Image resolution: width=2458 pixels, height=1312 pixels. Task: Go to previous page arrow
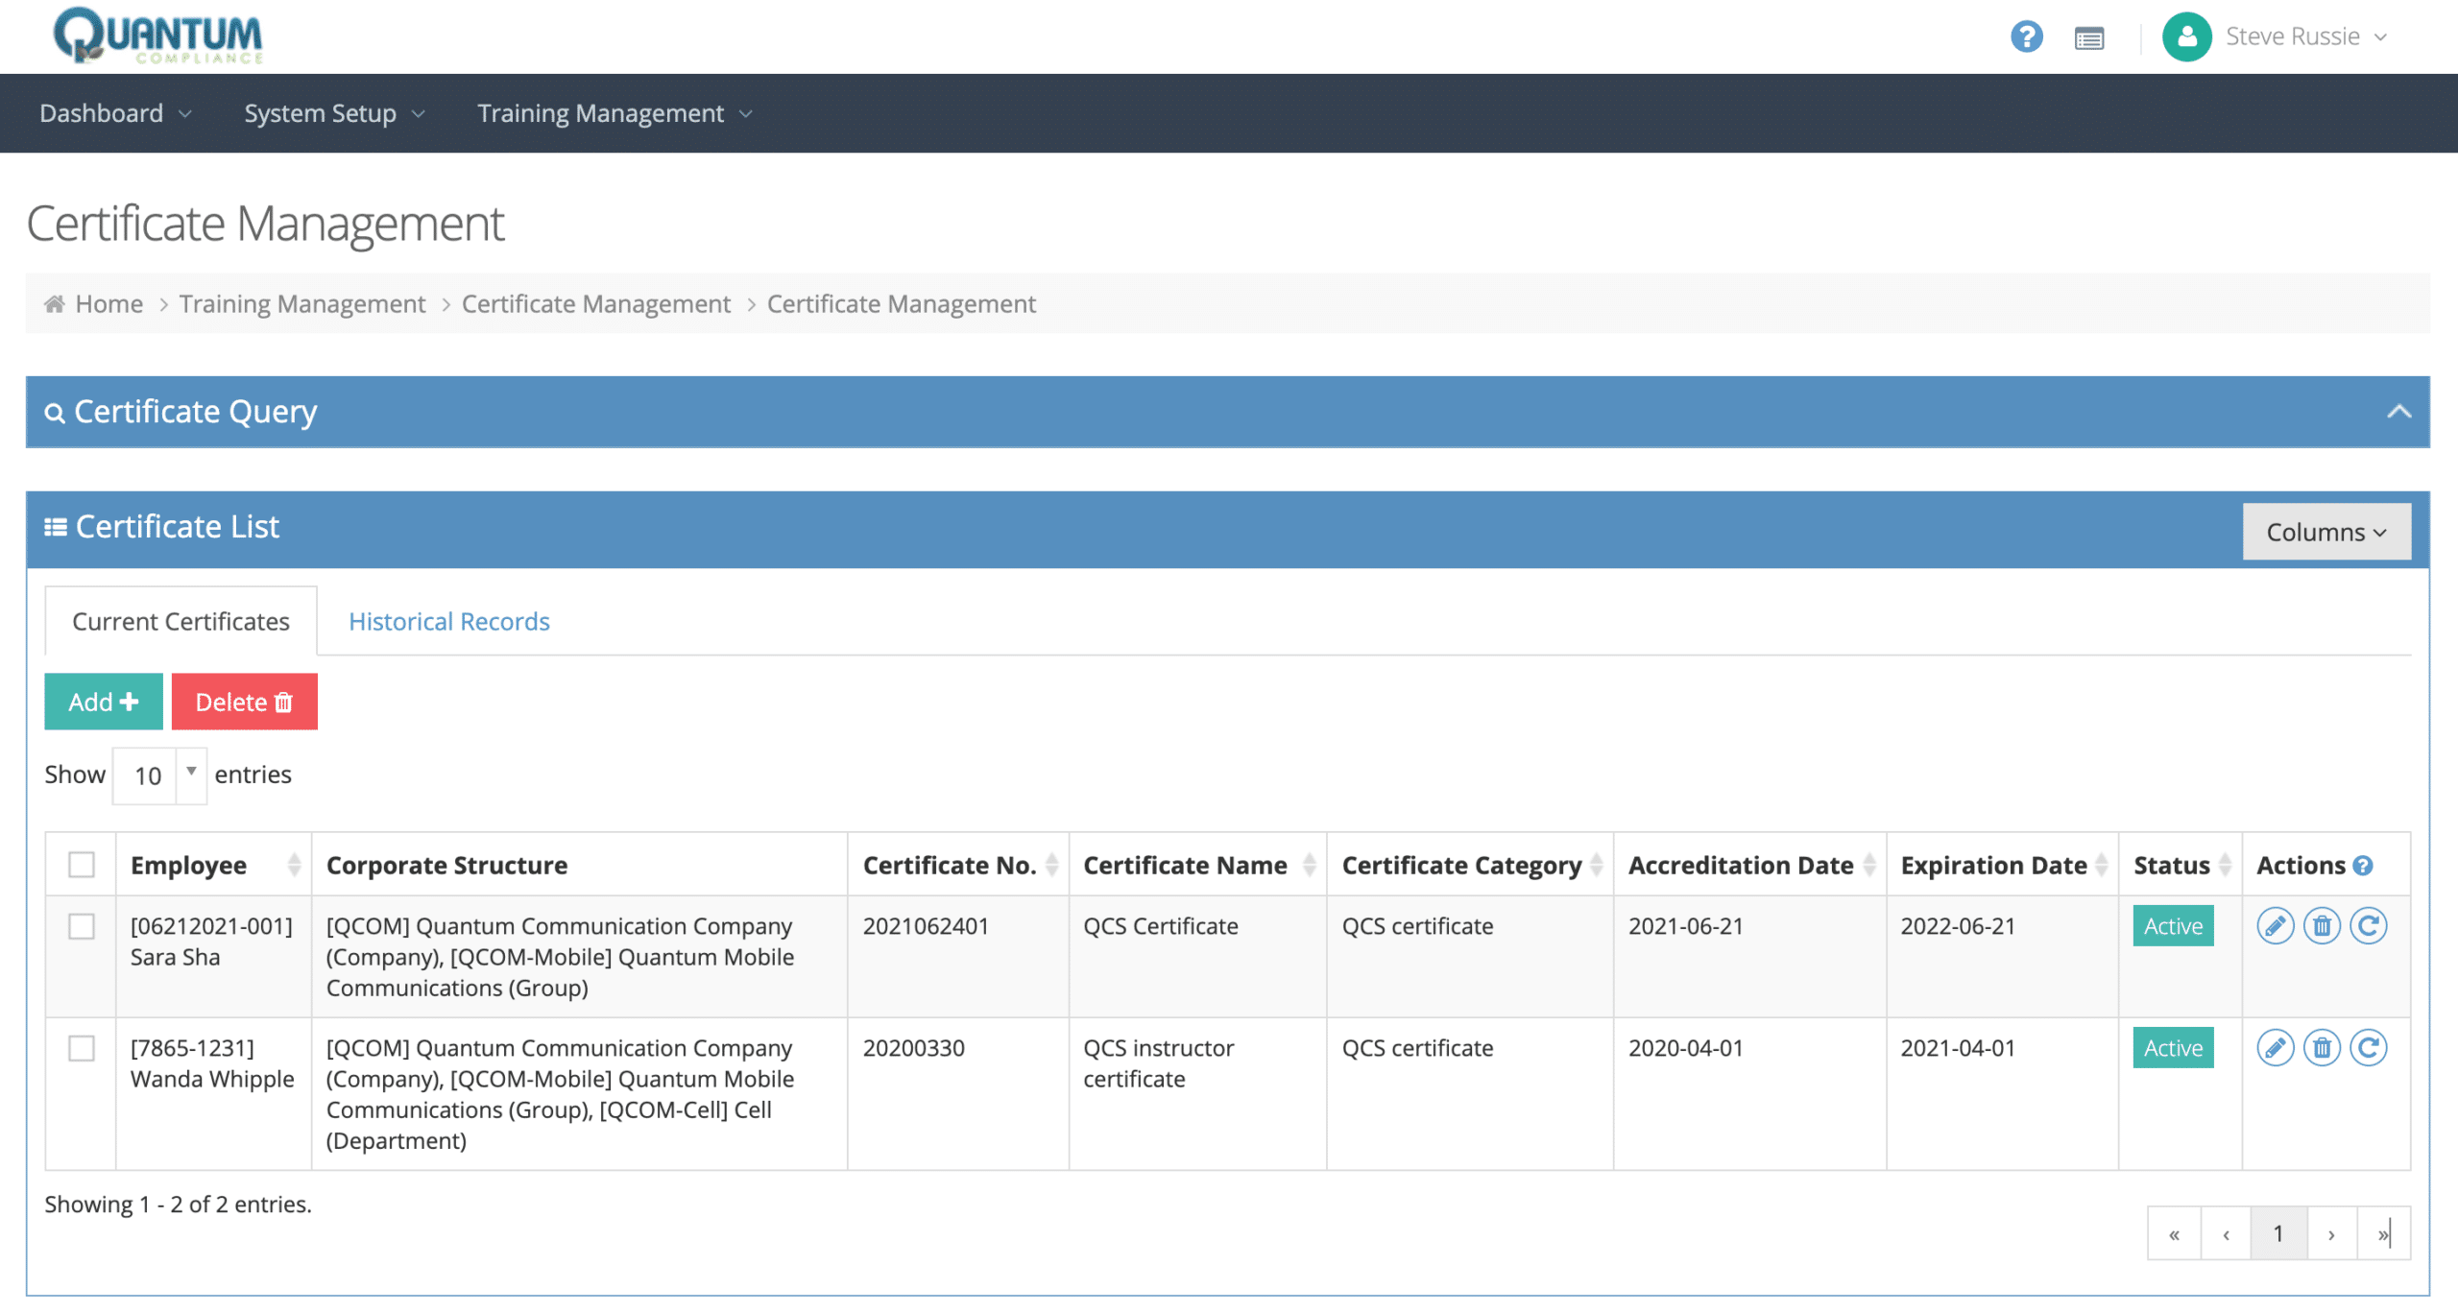click(2226, 1234)
